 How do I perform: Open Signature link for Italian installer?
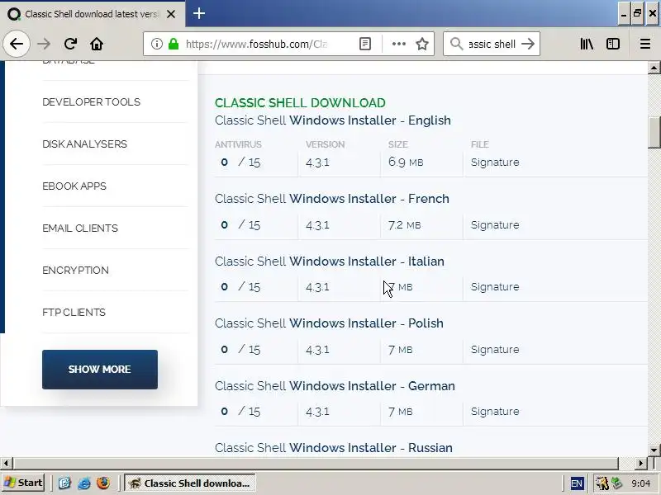tap(495, 287)
